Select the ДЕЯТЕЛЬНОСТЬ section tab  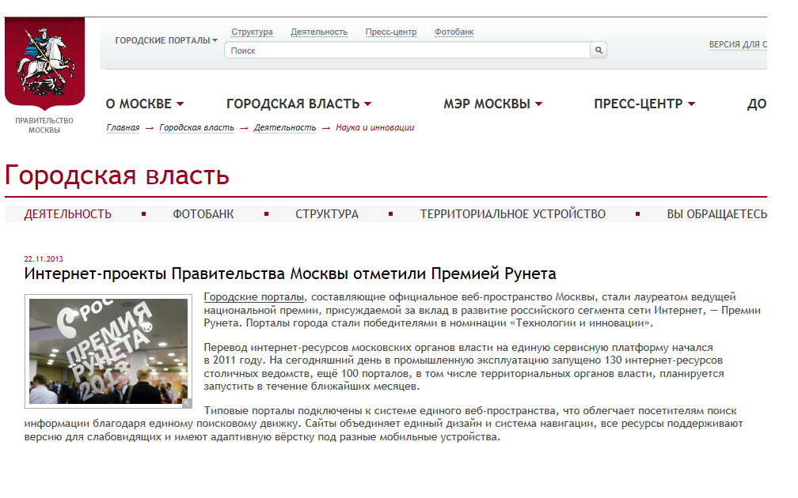[x=68, y=214]
